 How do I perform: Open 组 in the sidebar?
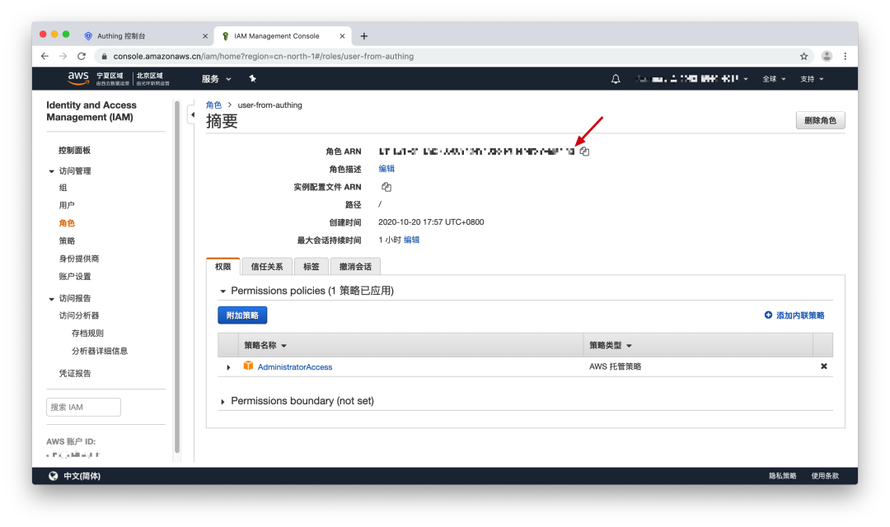(x=63, y=188)
